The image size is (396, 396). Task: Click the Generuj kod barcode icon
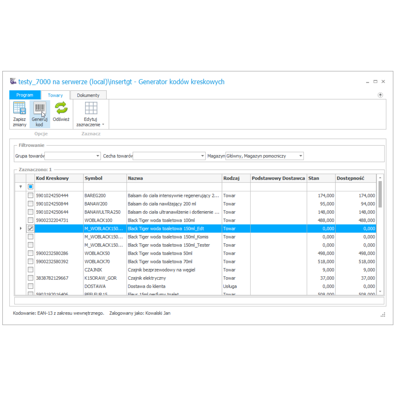[x=40, y=109]
